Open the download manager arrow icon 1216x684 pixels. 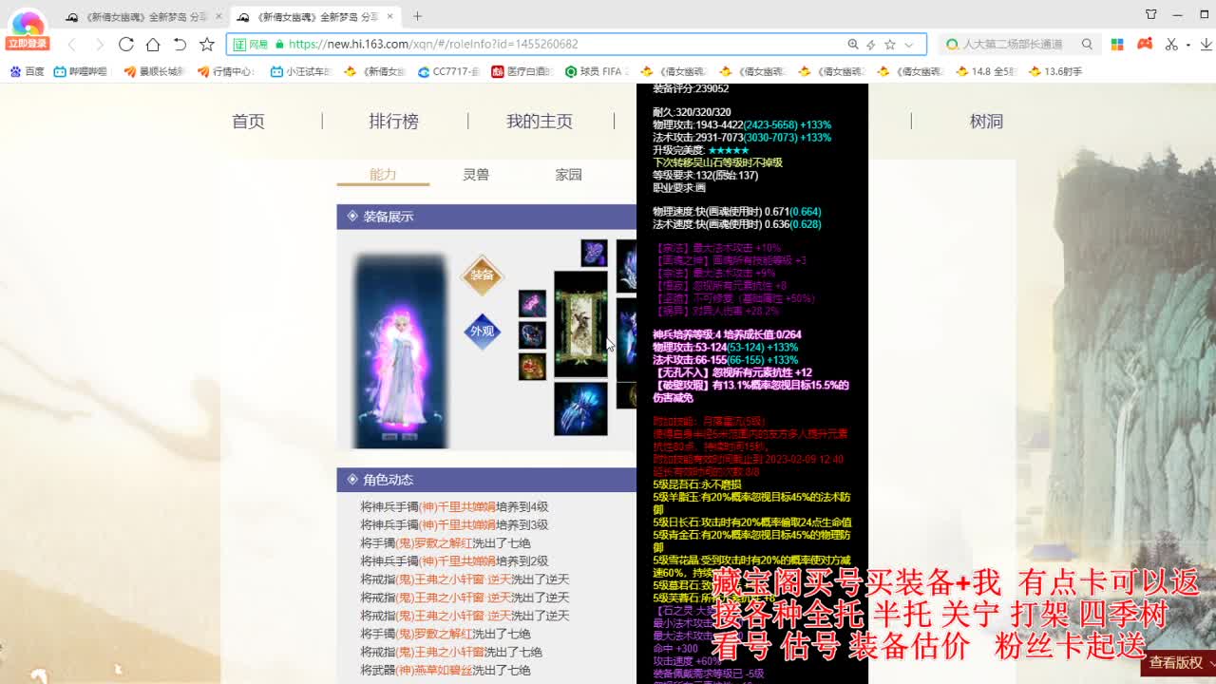click(1206, 45)
